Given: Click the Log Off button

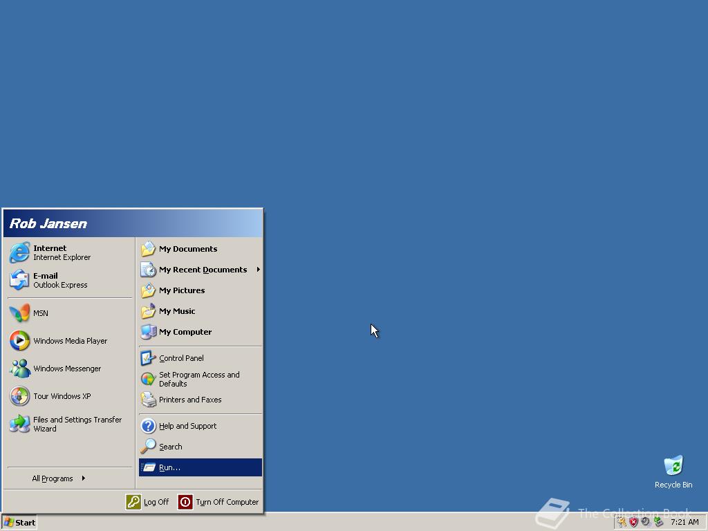Looking at the screenshot, I should (x=148, y=502).
